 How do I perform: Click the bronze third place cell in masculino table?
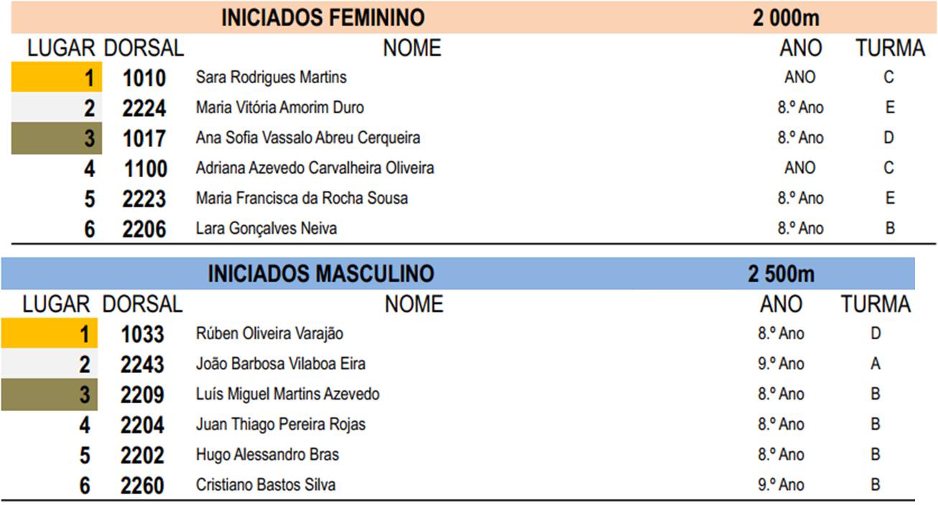coord(49,395)
